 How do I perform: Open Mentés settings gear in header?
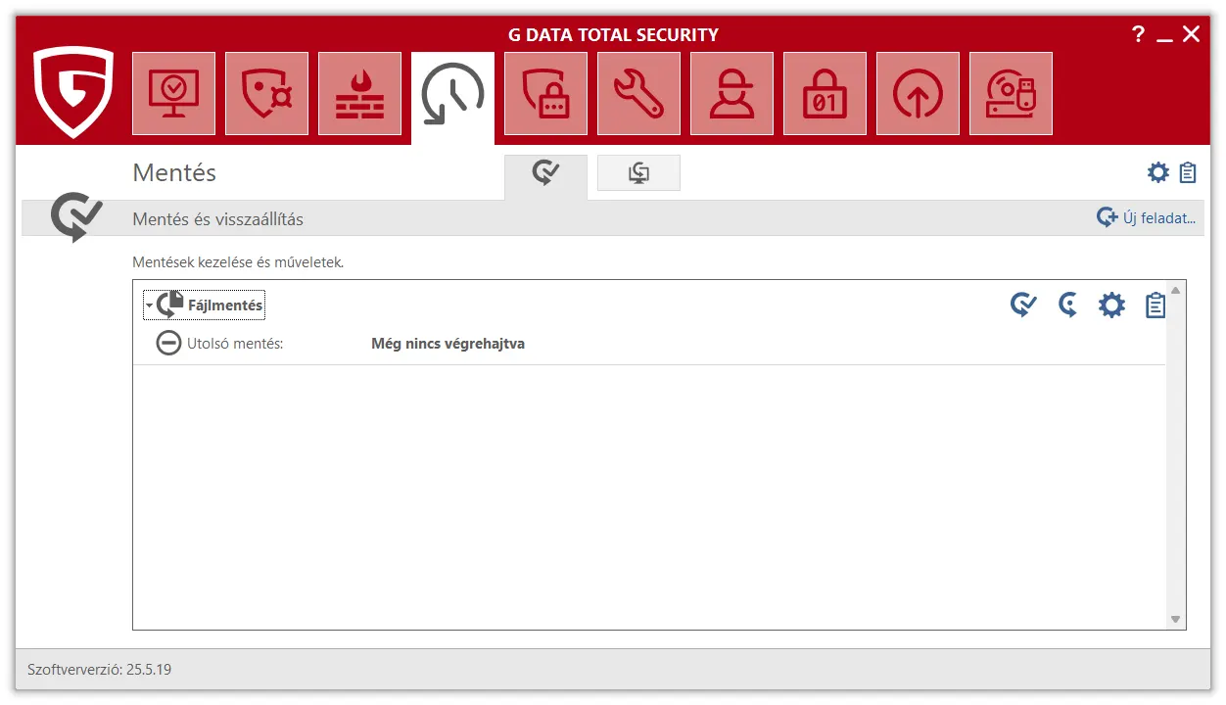(x=1158, y=173)
